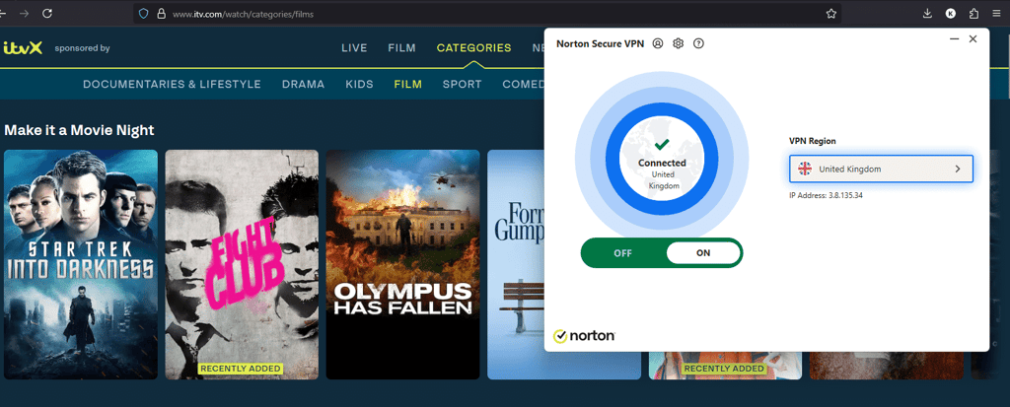The height and width of the screenshot is (407, 1010).
Task: Select the DRAMA category
Action: click(304, 85)
